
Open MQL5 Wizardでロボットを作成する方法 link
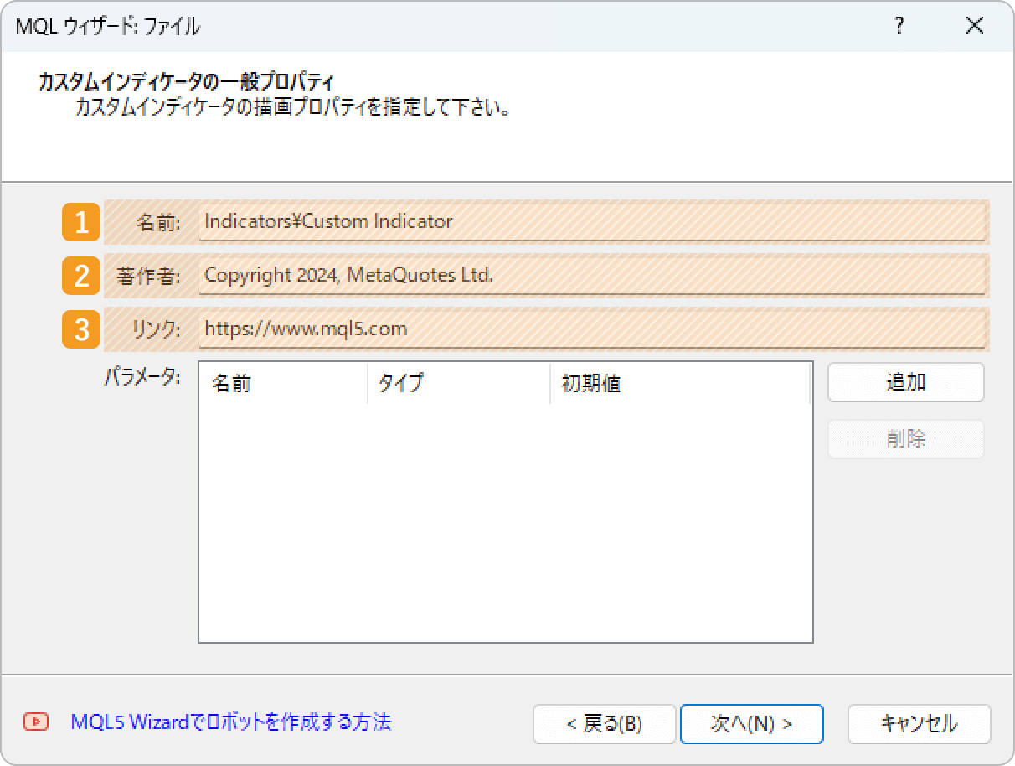231,722
